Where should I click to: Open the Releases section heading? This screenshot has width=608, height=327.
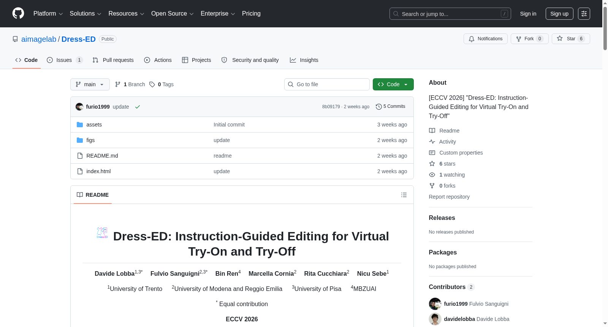[x=442, y=218]
